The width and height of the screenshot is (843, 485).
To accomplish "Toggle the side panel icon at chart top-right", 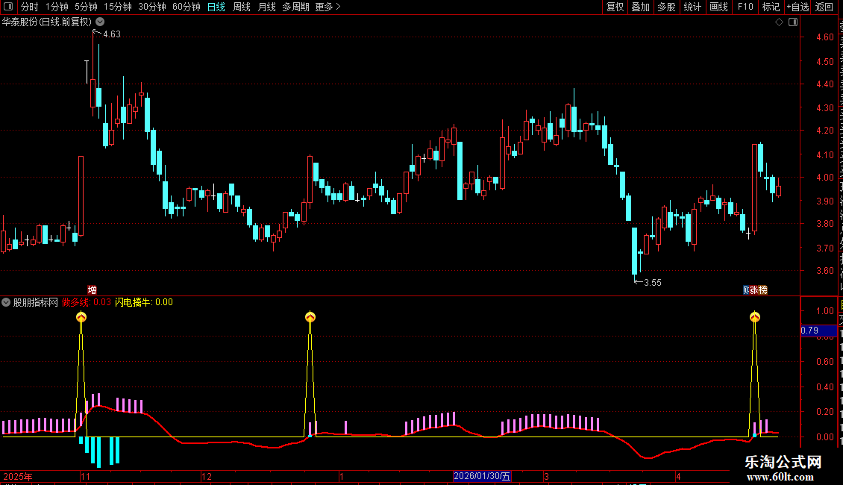I will coord(793,22).
